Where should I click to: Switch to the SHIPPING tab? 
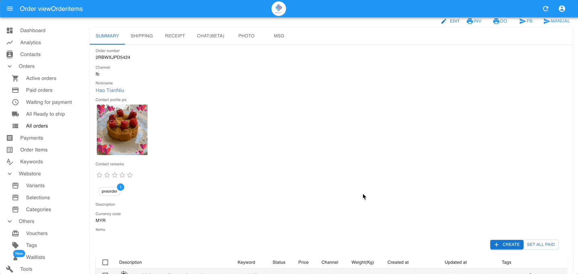pos(142,36)
